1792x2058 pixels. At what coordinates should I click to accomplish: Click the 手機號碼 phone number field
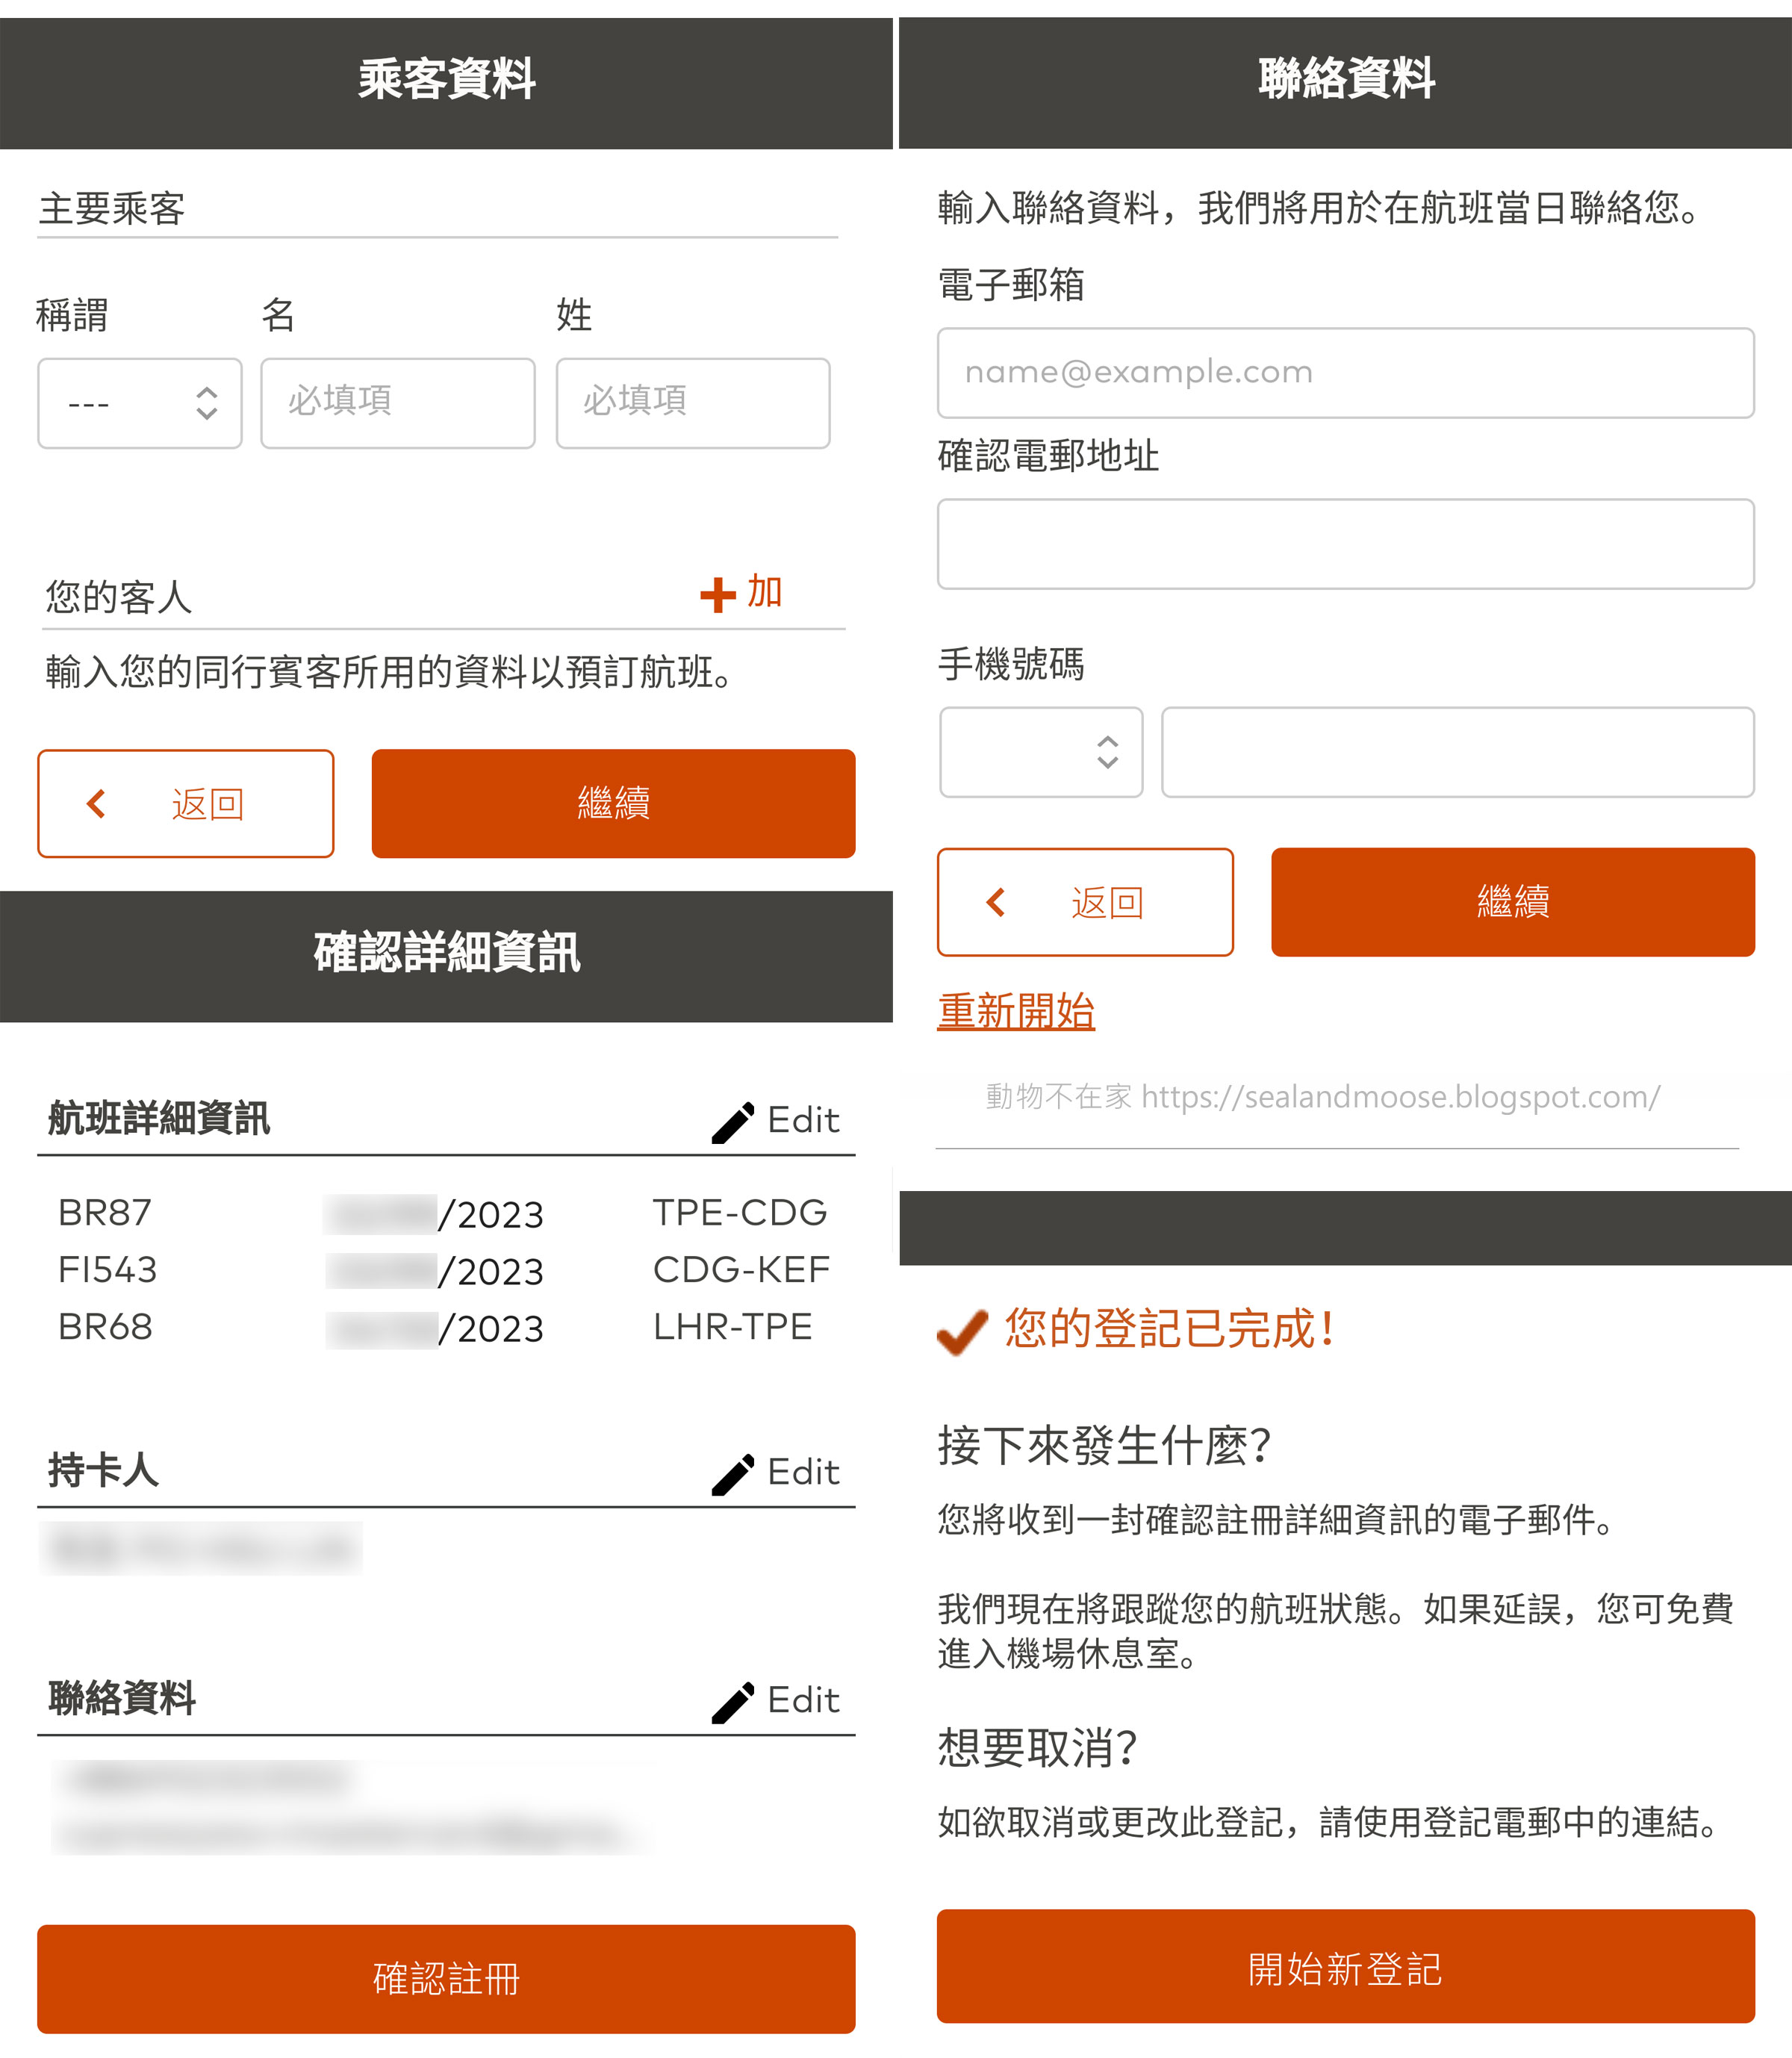tap(1457, 752)
